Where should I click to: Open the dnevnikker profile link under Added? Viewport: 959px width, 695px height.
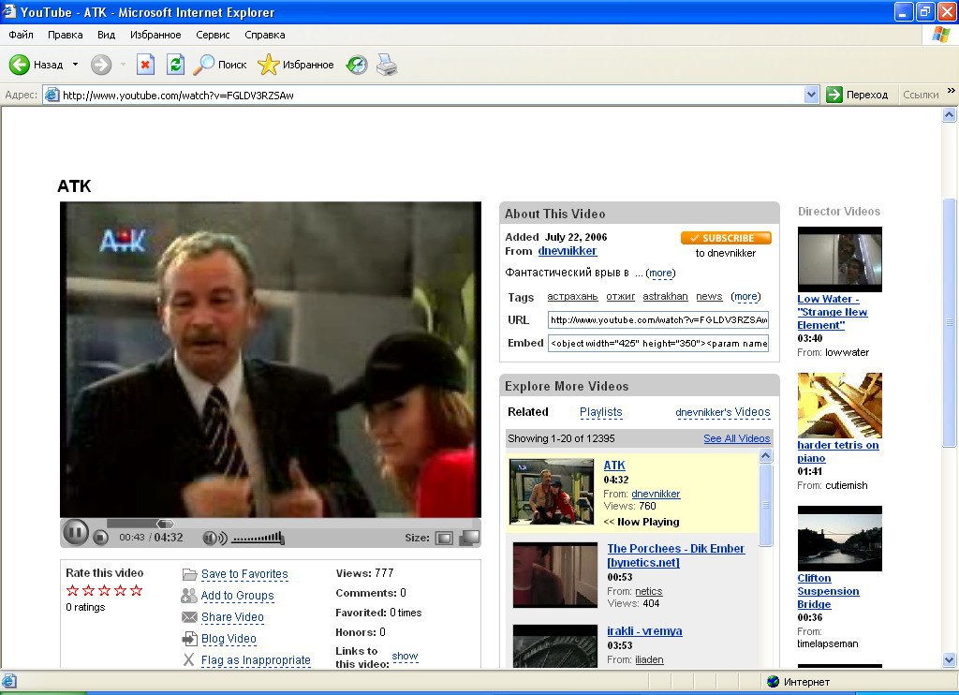point(568,251)
